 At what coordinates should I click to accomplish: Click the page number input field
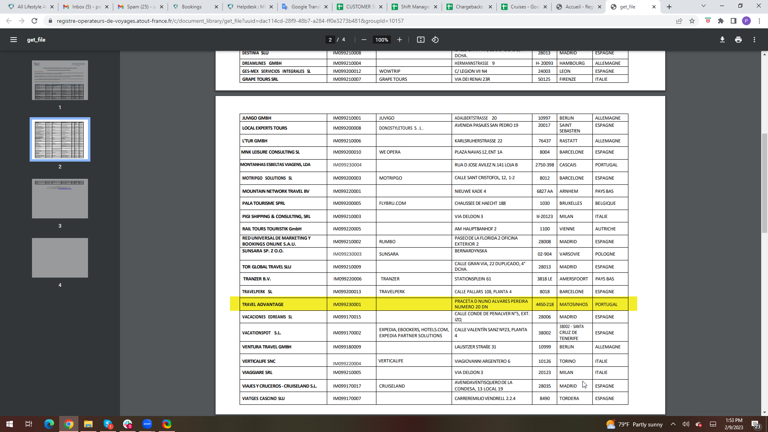tap(330, 40)
